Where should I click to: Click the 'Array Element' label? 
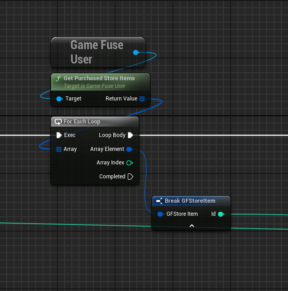click(107, 149)
